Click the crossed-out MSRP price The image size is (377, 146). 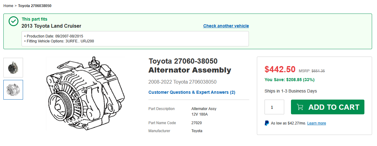tap(318, 71)
